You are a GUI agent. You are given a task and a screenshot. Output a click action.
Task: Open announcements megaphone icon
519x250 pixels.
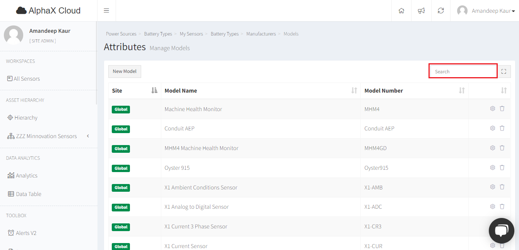tap(421, 11)
